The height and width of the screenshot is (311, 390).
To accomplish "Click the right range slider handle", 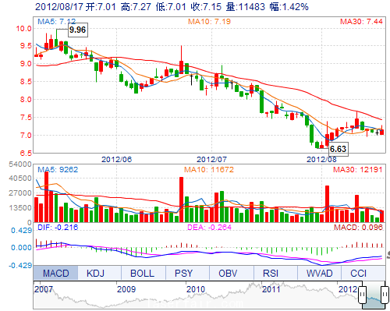I will coord(385,295).
